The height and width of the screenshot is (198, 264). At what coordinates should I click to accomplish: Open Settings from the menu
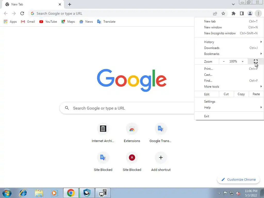(x=229, y=102)
